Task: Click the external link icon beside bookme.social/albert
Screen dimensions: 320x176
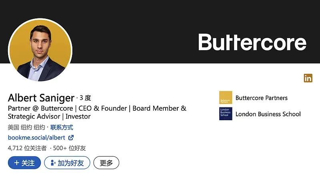Action: click(71, 138)
